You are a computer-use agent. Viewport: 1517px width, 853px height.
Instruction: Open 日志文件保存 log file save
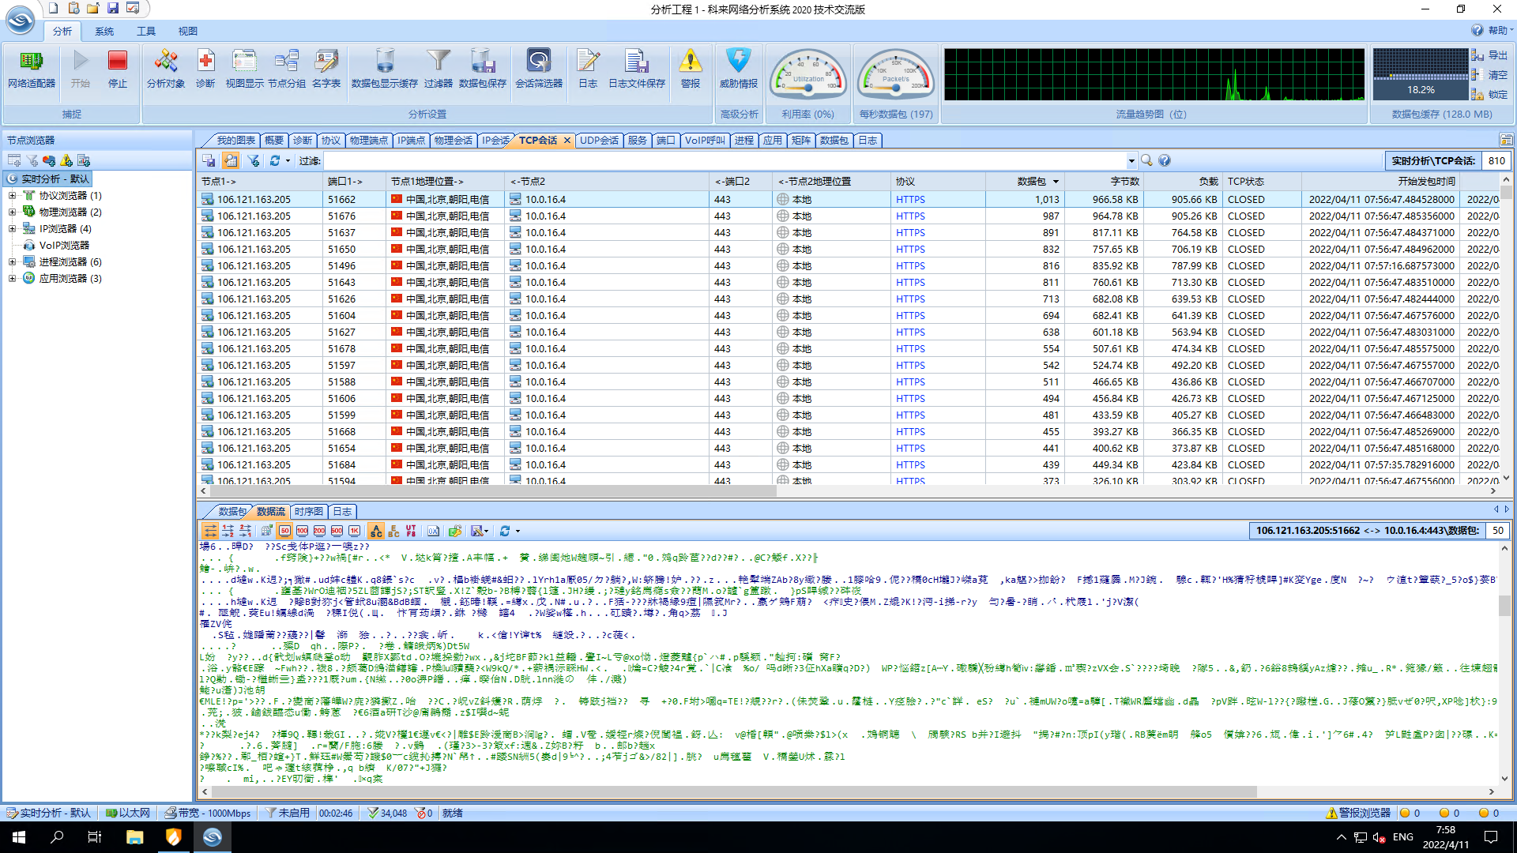[x=637, y=70]
